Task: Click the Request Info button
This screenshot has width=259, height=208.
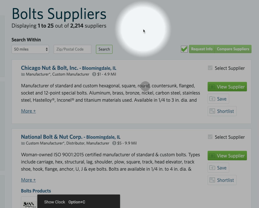Action: tap(202, 49)
